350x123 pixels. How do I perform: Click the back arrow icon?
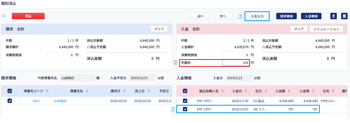click(4, 16)
